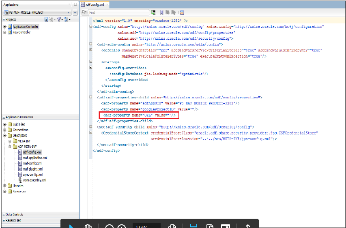Click the wsm-assembly.xml file icon

[x=20, y=180]
